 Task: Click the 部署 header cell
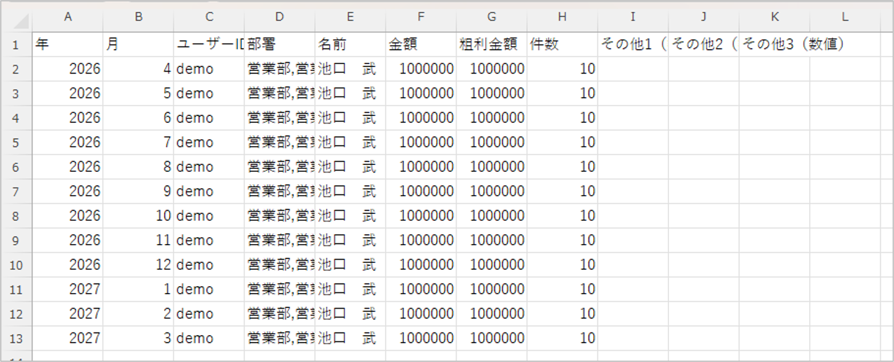tap(280, 45)
